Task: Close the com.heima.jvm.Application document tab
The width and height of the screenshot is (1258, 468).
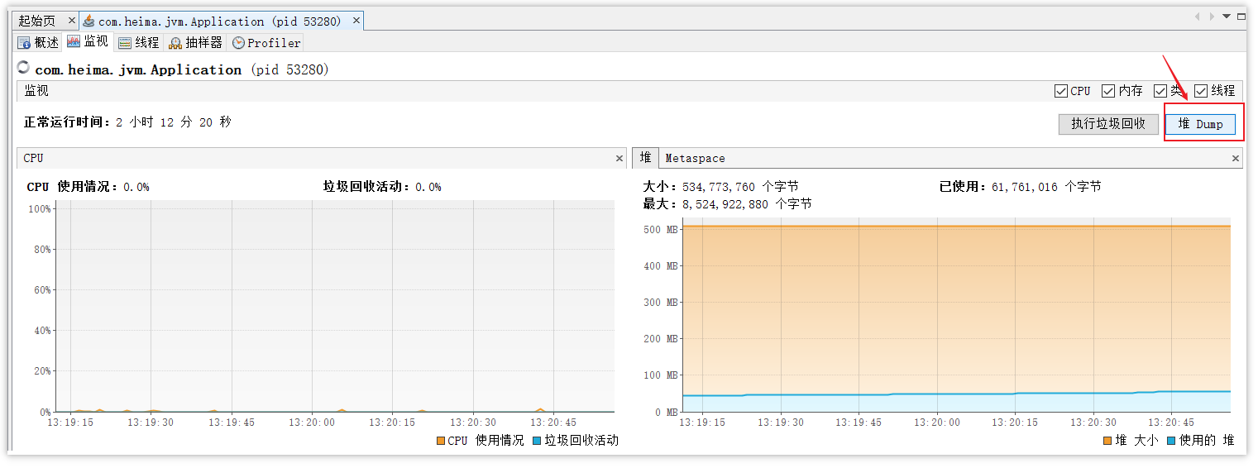Action: [353, 21]
